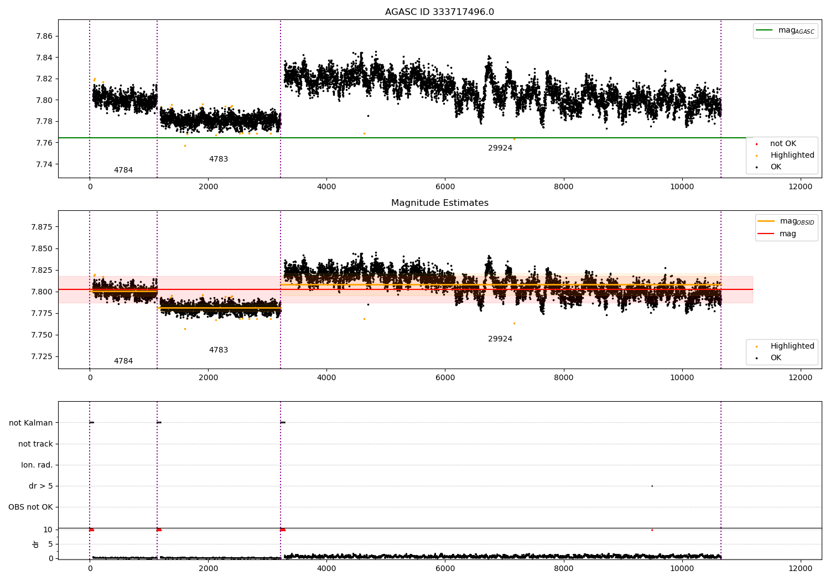Click the 'dr > 5' axis label
This screenshot has width=830, height=581.
[41, 486]
